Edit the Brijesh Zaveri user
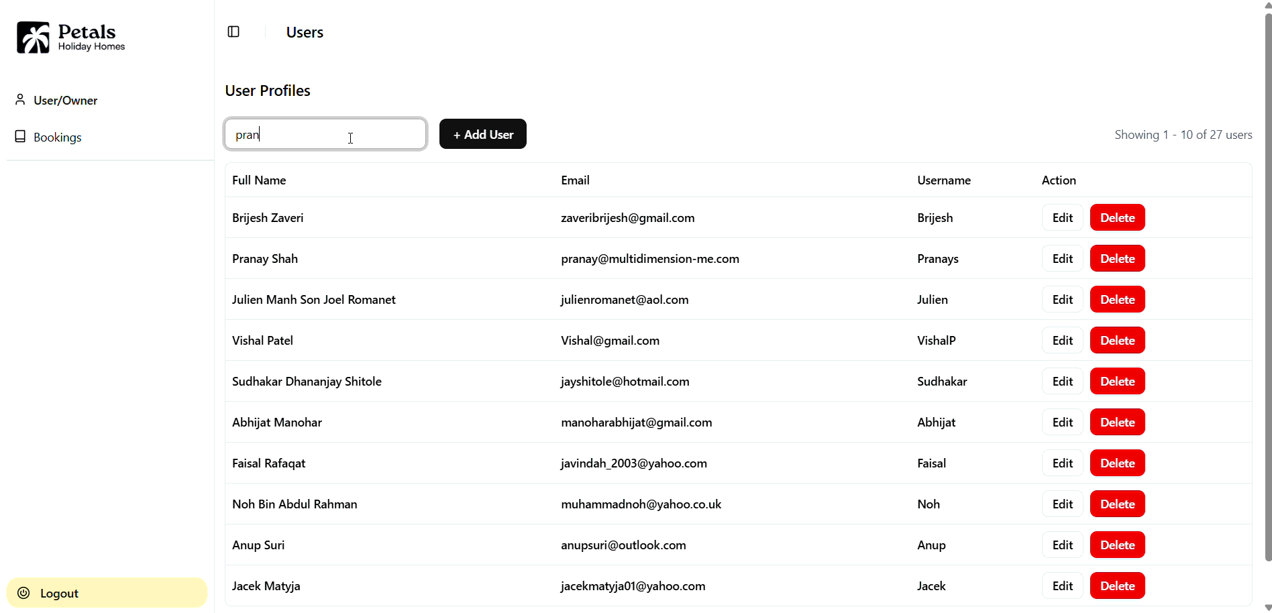 pos(1062,218)
